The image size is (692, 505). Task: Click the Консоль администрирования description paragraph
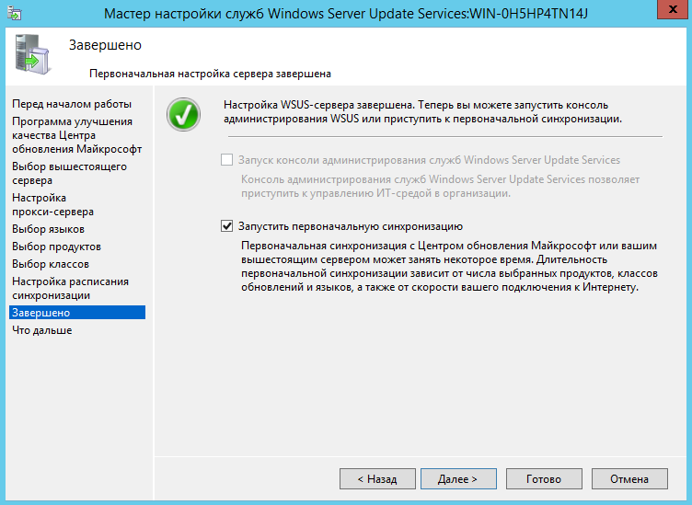coord(440,186)
